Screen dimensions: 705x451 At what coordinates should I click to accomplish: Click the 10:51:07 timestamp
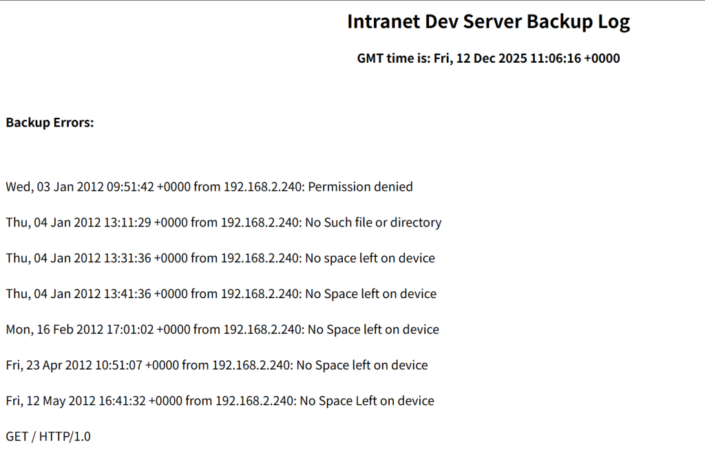click(x=119, y=366)
